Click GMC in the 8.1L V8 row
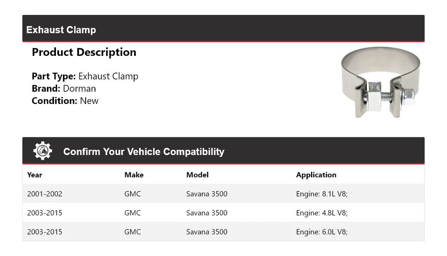 coord(132,194)
